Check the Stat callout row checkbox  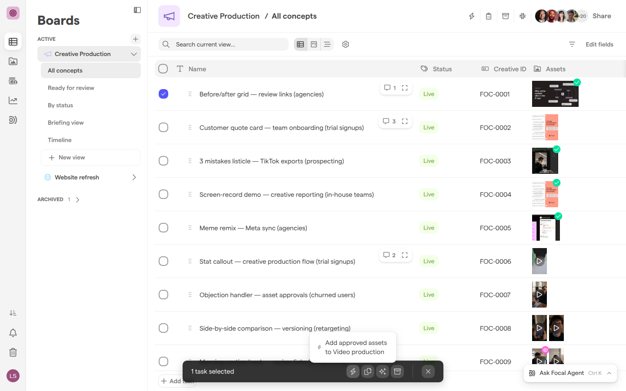(163, 261)
